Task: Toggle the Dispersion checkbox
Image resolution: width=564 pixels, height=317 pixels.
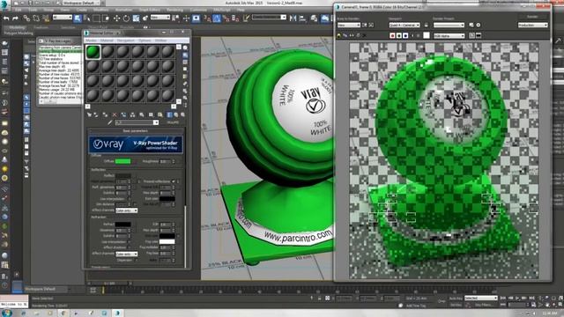Action: click(x=136, y=261)
